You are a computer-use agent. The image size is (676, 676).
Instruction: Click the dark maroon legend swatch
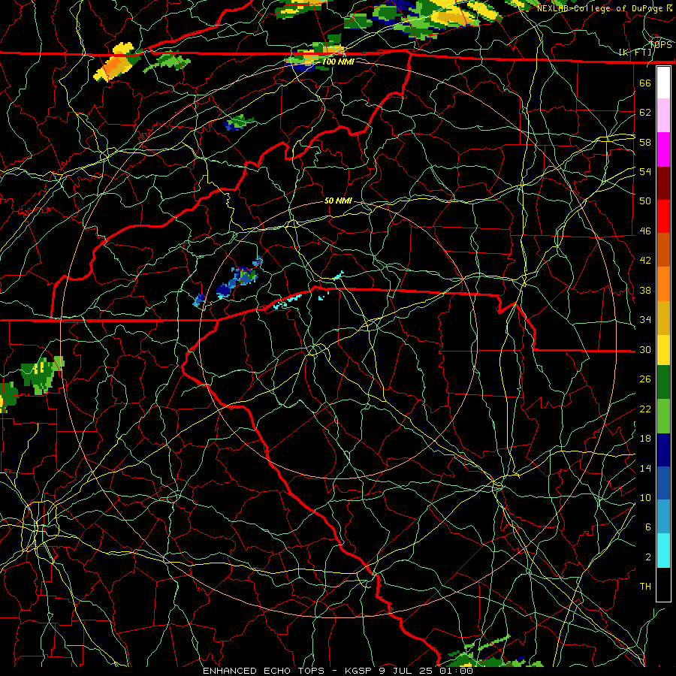[x=663, y=183]
